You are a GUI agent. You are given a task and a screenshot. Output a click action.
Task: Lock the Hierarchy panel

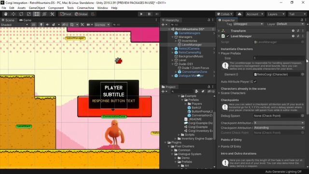pos(209,20)
